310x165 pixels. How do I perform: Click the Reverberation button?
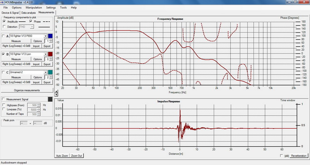[299, 156]
